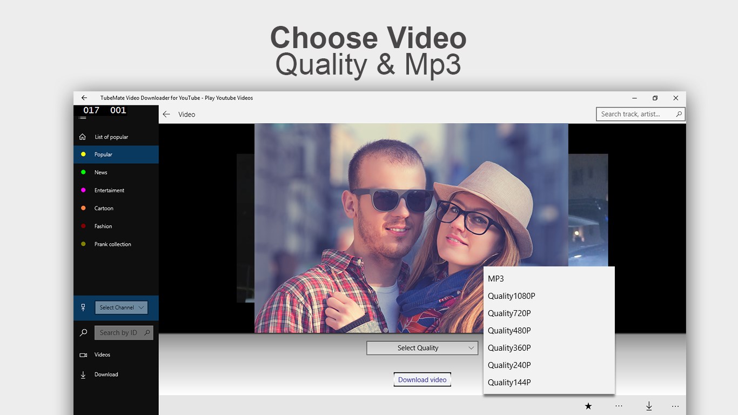The image size is (738, 415).
Task: Click the Download video button
Action: [x=422, y=380]
